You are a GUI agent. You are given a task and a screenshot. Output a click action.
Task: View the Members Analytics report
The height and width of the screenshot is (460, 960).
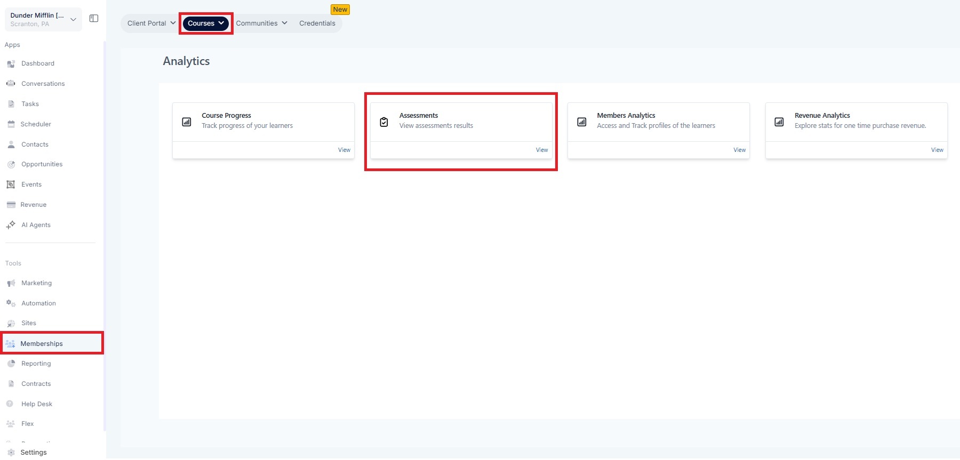coord(740,150)
